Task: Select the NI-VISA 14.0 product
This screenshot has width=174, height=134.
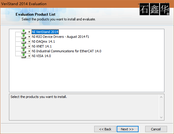Action: (41, 56)
